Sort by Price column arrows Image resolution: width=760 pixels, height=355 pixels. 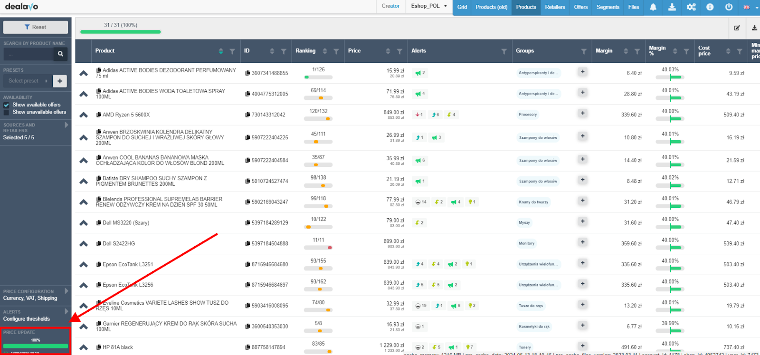click(388, 51)
